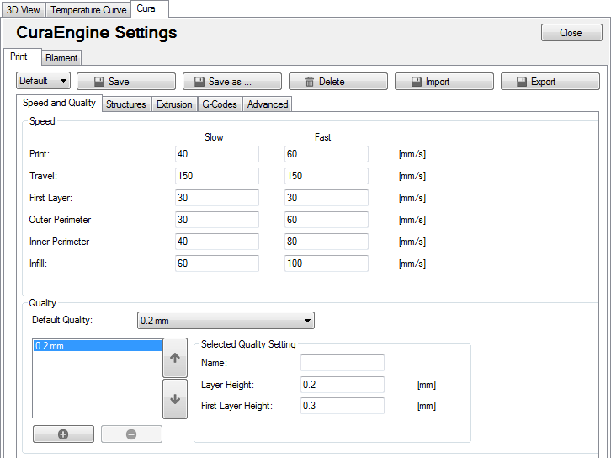
Task: Click Save as button in toolbar
Action: tap(232, 82)
